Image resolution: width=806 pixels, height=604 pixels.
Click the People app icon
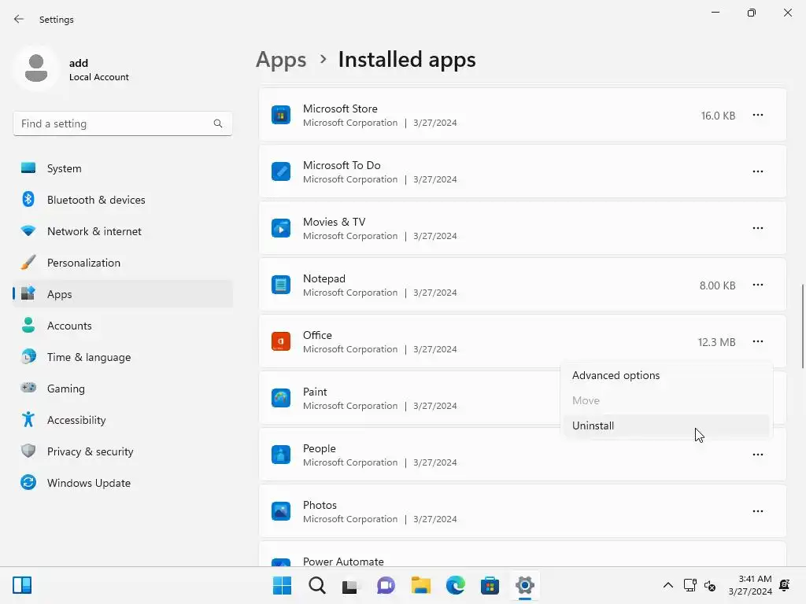click(281, 455)
